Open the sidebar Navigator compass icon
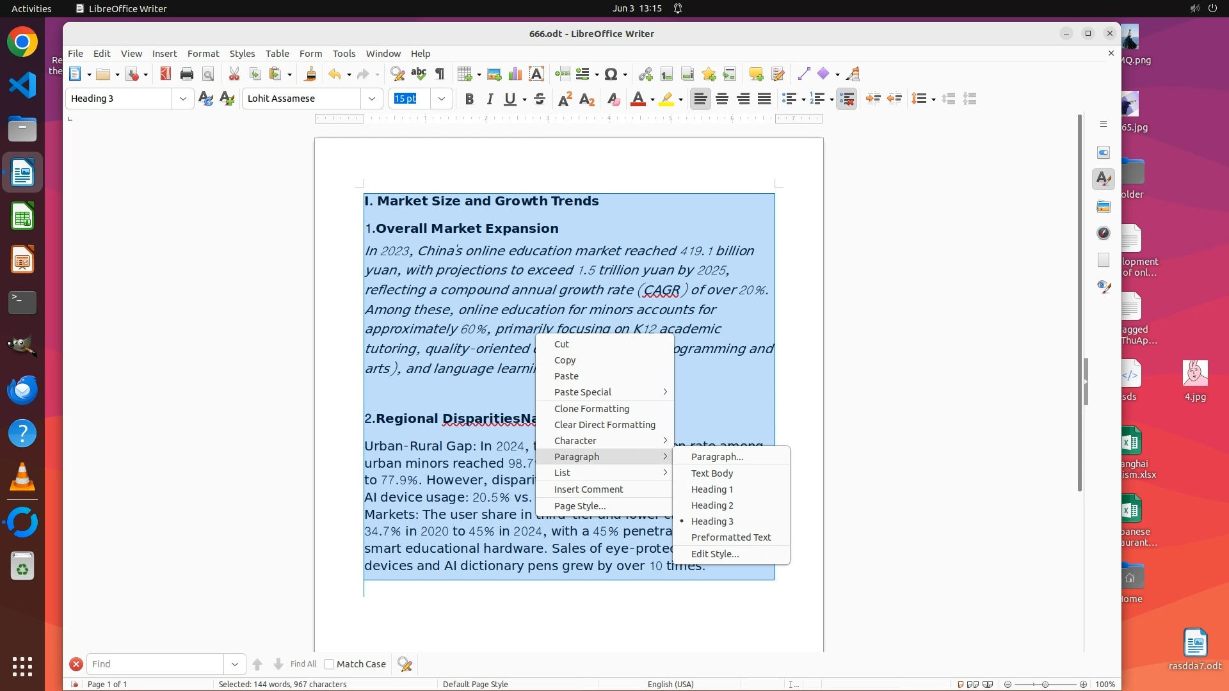 [x=1104, y=234]
